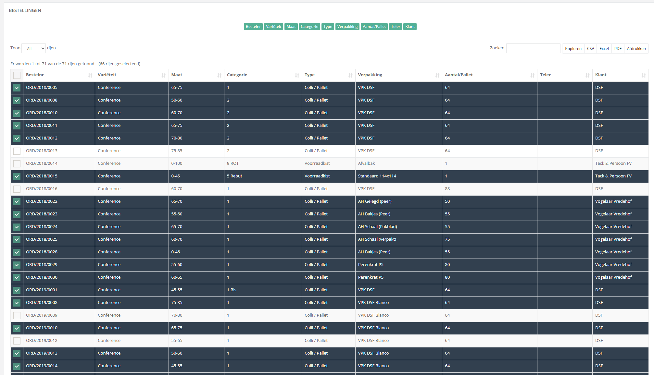Check row ORD/2018/0014 checkbox
This screenshot has width=654, height=375.
pyautogui.click(x=17, y=164)
